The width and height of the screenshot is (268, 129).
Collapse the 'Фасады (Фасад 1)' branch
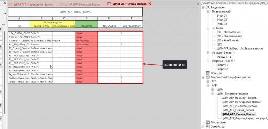click(x=208, y=53)
